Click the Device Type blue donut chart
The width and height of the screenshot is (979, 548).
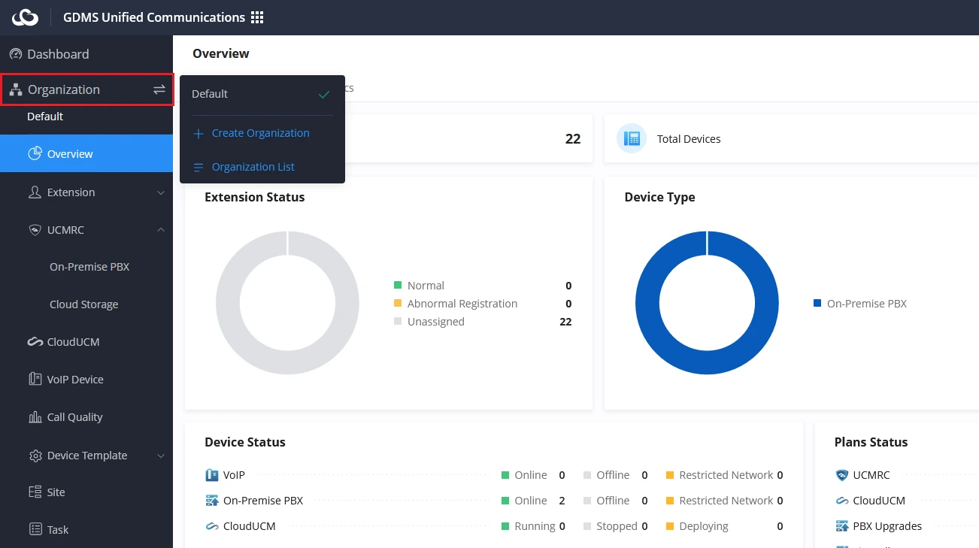click(707, 303)
